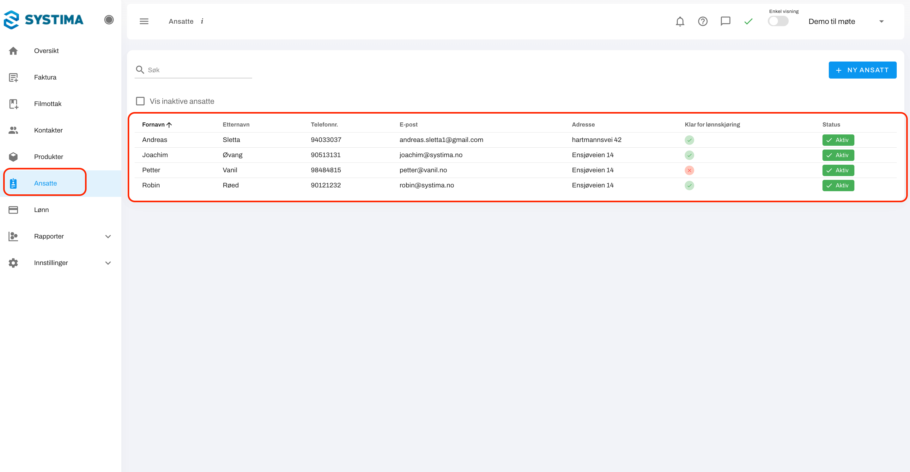
Task: Sort by the Fornavn column header
Action: tap(153, 125)
